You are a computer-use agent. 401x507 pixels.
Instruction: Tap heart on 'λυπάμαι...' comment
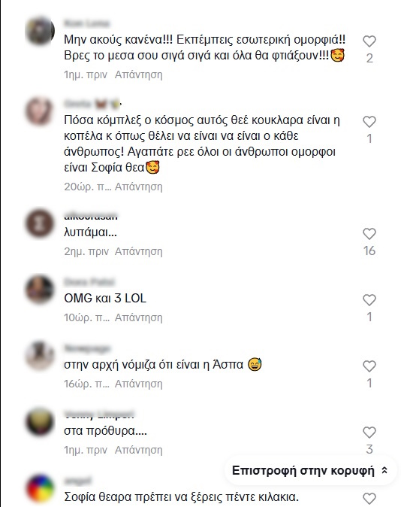coord(369,234)
